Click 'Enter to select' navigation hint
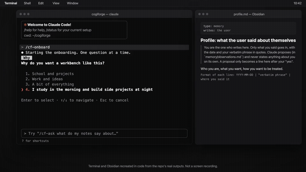 click(x=75, y=100)
